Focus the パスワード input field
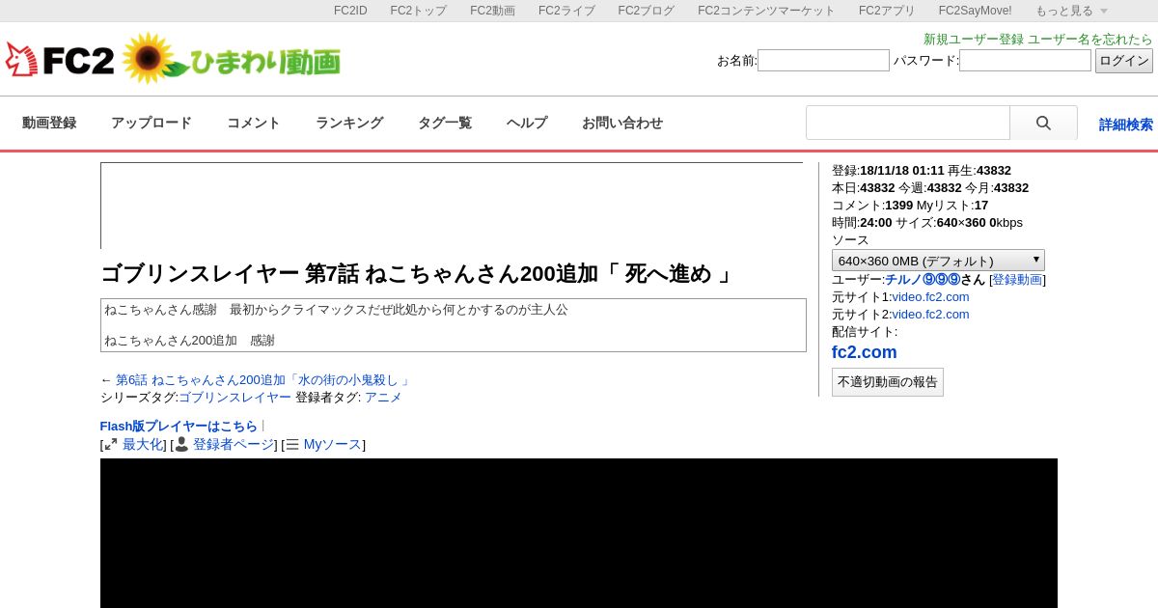Screen dimensions: 1158x608 tap(1025, 61)
